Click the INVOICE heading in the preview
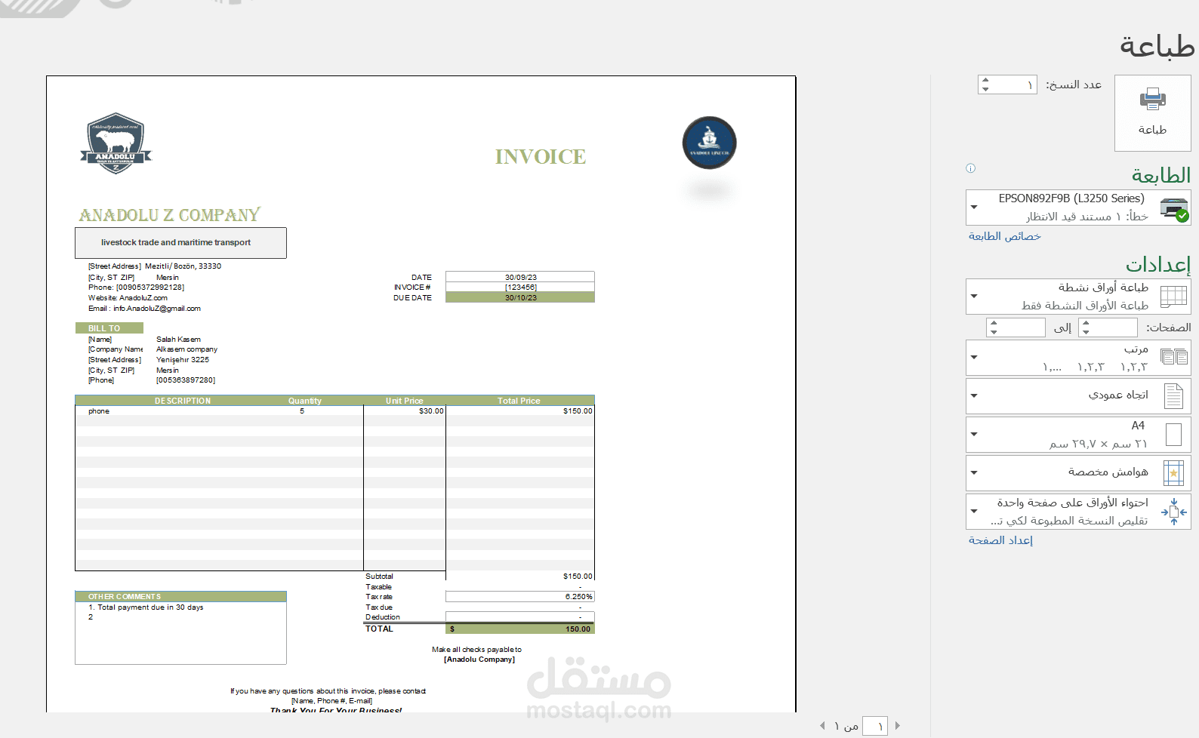Screen dimensions: 1199x738 tap(540, 157)
